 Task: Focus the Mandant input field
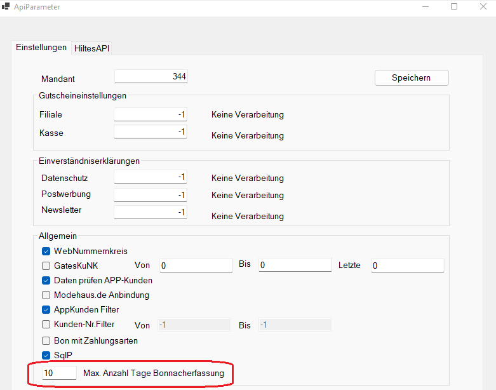point(151,77)
